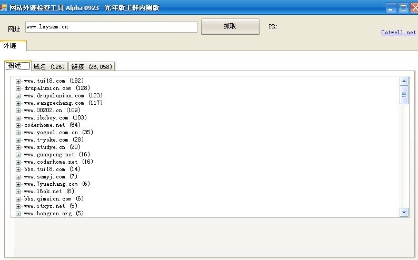
Task: Click the scrollbar up arrow
Action: point(404,81)
